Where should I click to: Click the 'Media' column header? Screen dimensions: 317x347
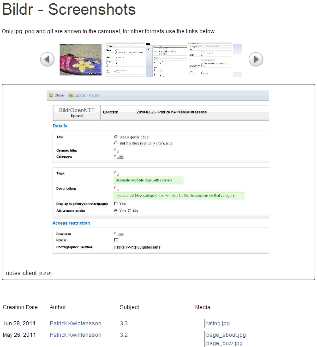(203, 307)
